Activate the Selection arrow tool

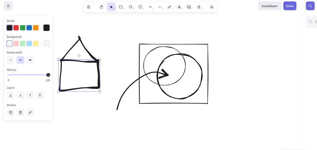(111, 7)
